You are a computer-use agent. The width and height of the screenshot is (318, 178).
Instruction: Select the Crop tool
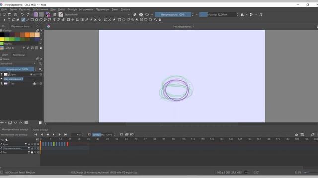click(x=77, y=20)
